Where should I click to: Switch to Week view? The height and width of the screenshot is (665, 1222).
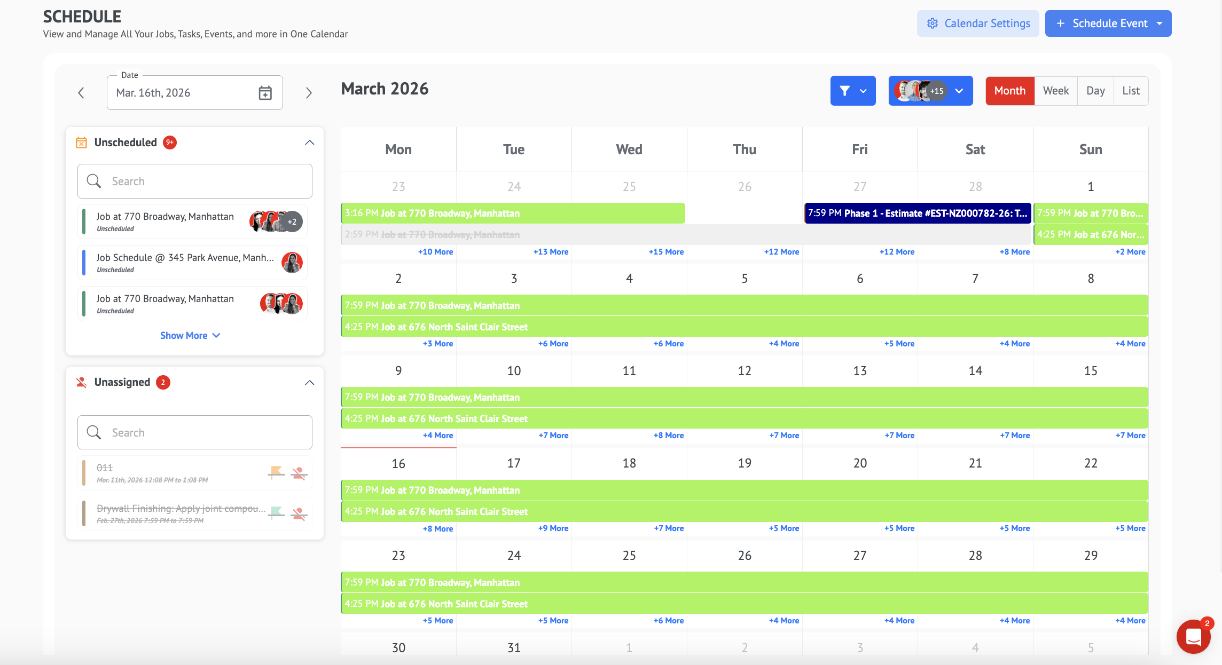pos(1055,91)
